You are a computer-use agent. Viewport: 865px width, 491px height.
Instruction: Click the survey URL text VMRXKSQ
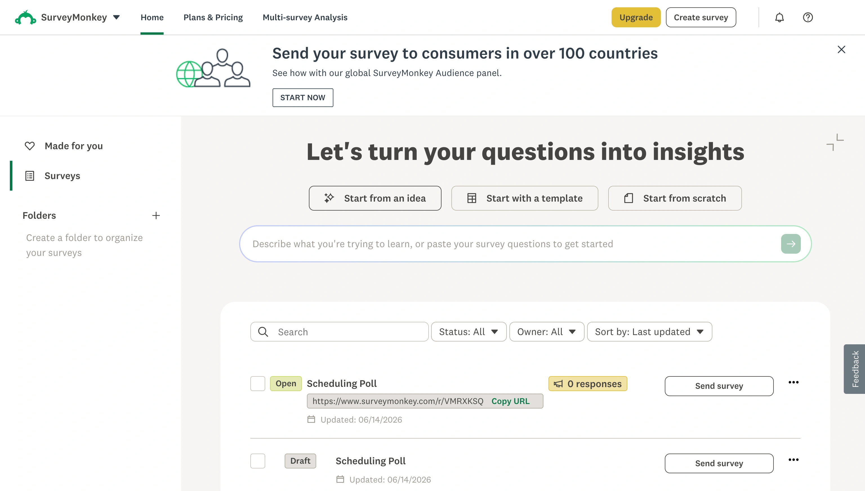pos(398,401)
